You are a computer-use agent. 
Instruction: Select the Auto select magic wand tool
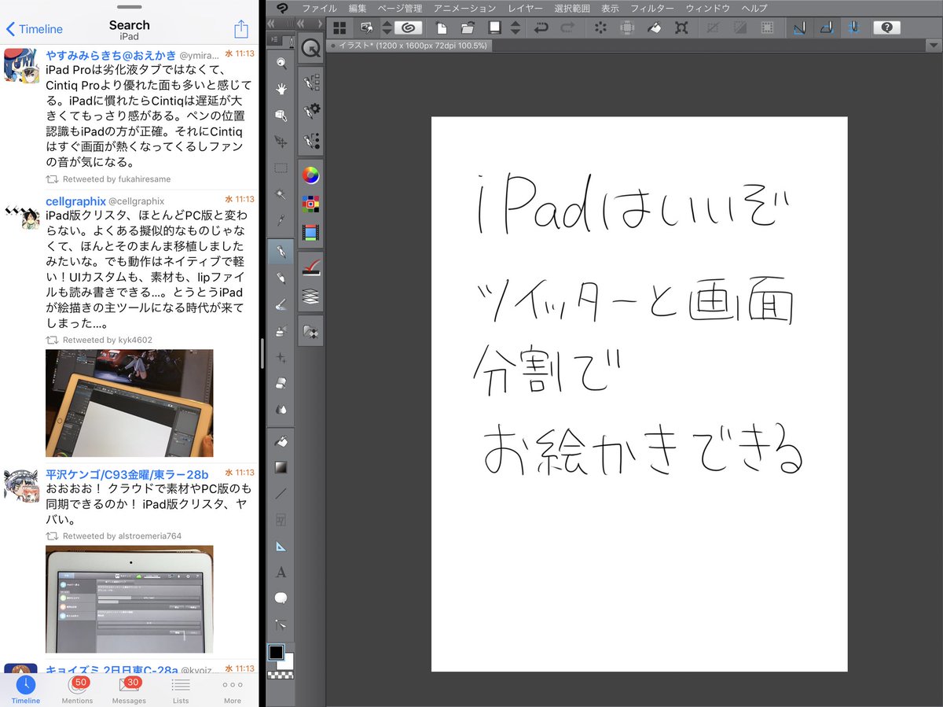point(281,194)
